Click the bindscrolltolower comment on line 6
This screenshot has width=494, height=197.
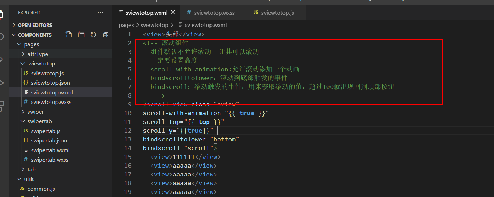coord(219,78)
